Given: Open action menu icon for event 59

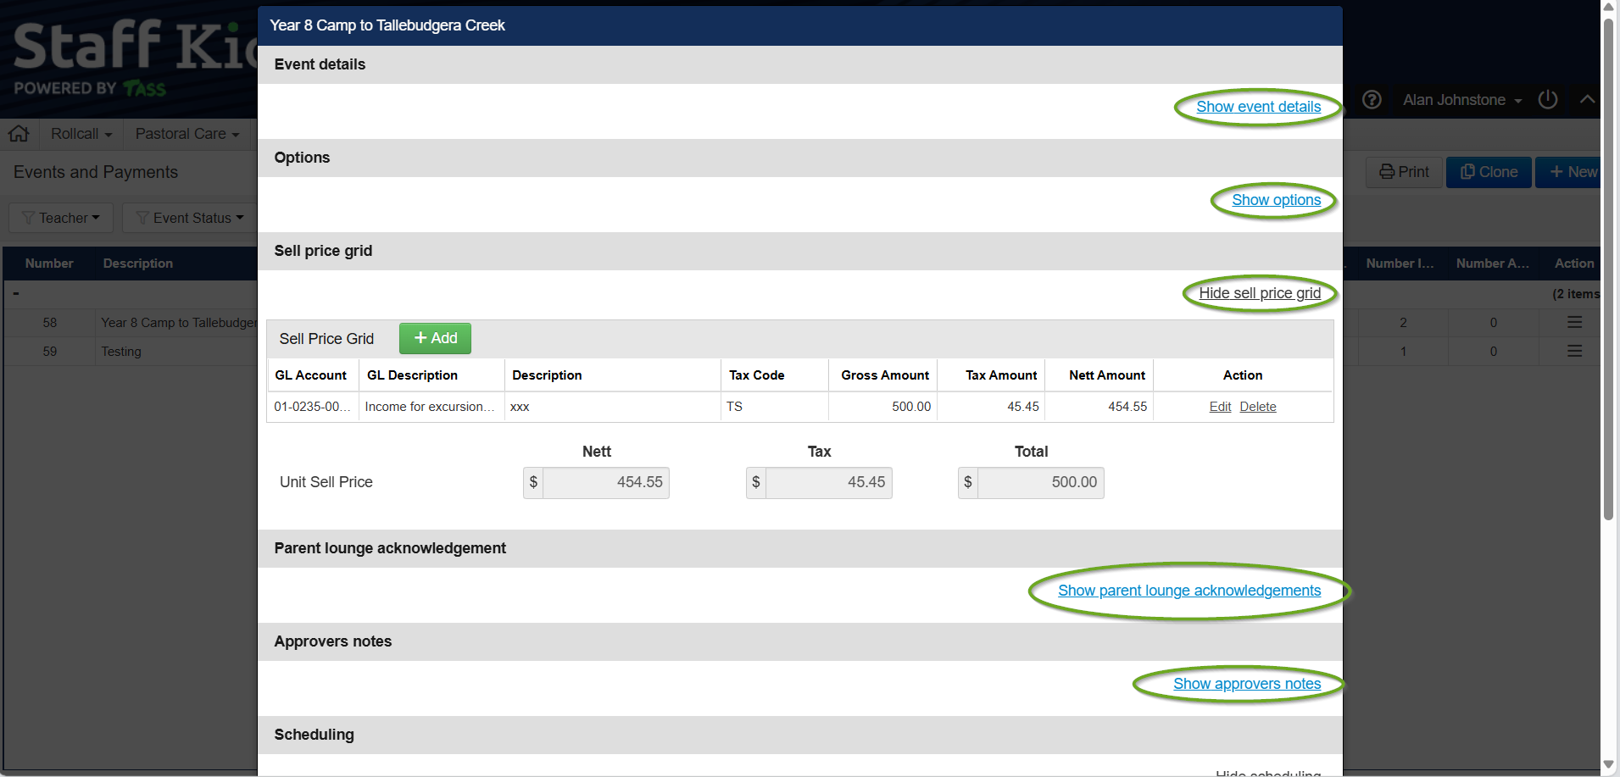Looking at the screenshot, I should point(1574,352).
